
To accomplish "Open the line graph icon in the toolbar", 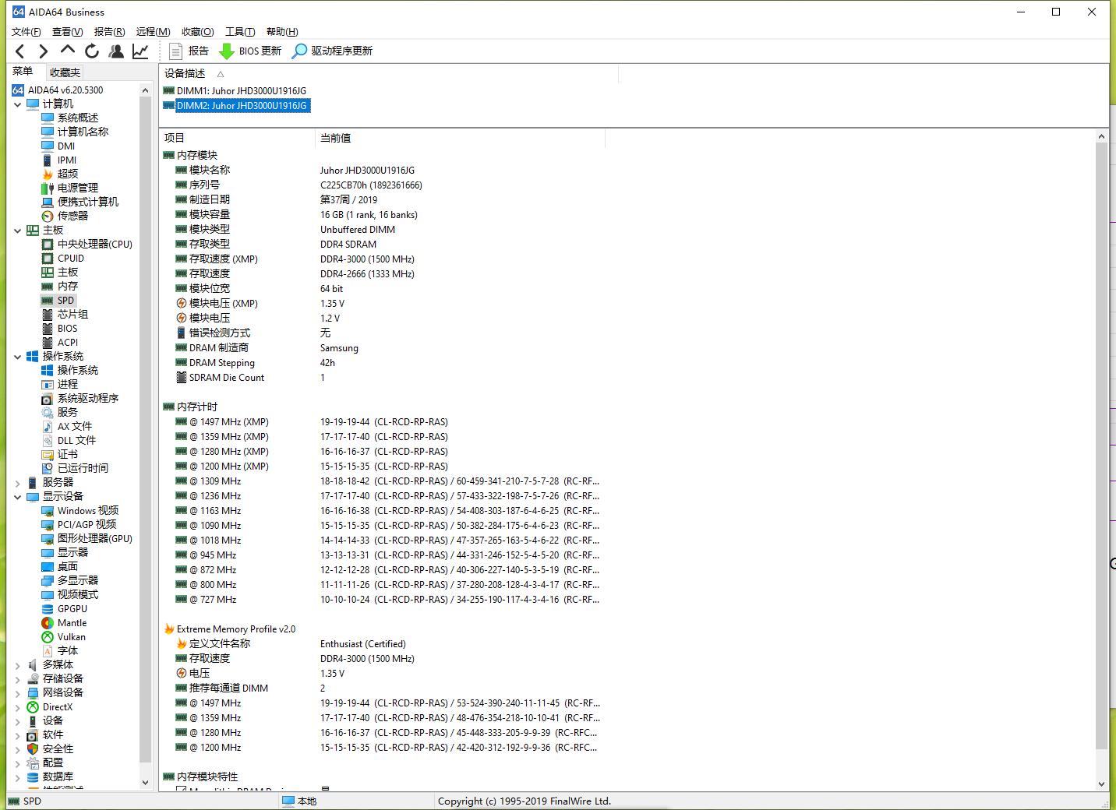I will [140, 51].
